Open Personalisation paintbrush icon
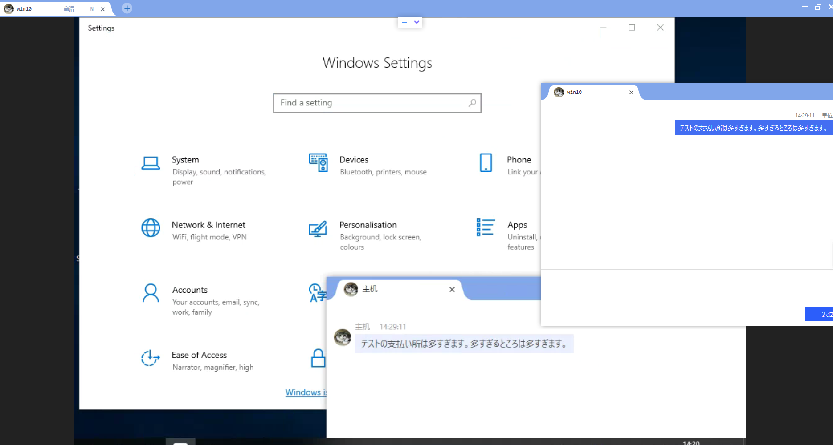Image resolution: width=833 pixels, height=445 pixels. coord(318,229)
